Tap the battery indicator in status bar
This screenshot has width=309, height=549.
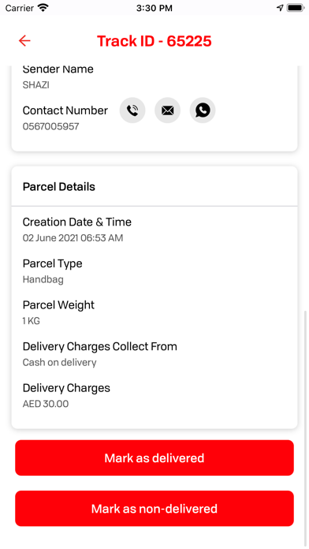(296, 8)
